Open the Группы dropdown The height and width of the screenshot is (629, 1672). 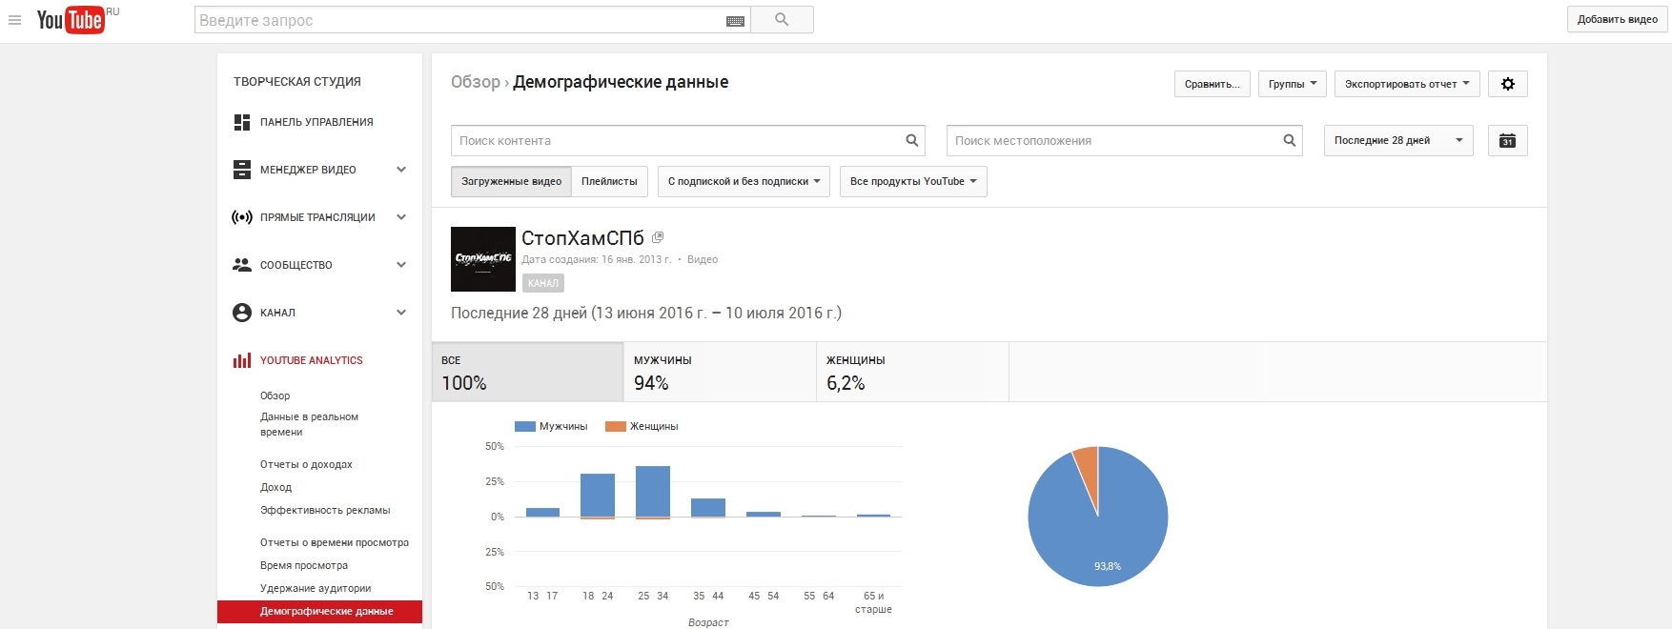pos(1293,84)
